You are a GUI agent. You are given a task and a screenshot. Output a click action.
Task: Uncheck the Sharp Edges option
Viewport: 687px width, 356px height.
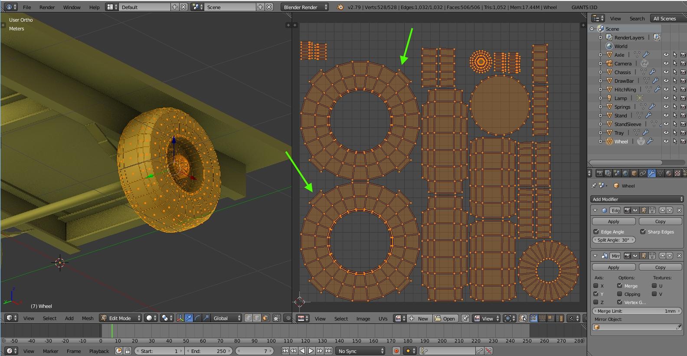(x=643, y=232)
